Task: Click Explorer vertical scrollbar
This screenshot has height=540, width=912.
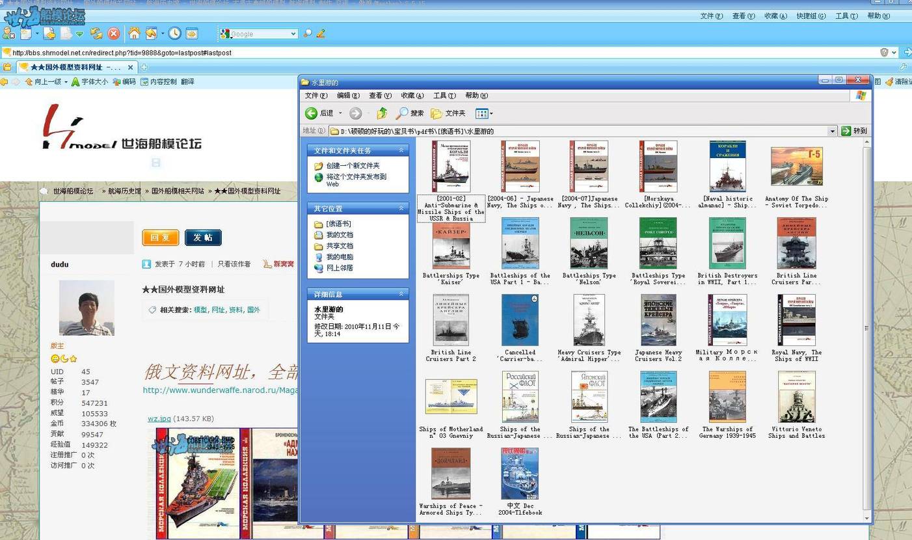Action: 866,329
